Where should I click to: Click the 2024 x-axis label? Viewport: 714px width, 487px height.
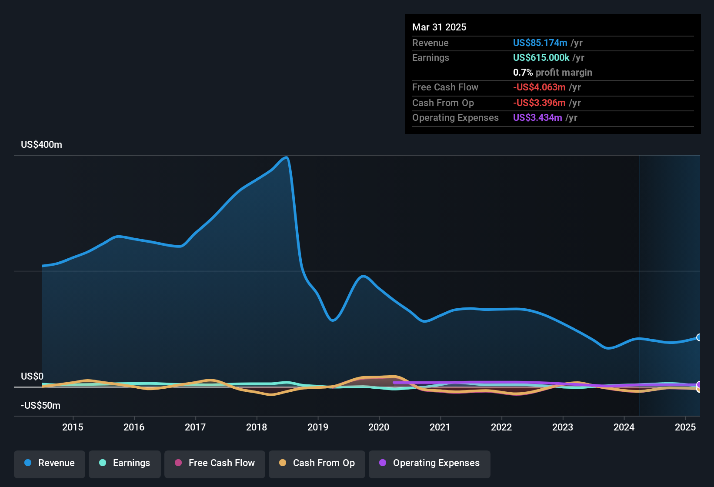click(624, 427)
